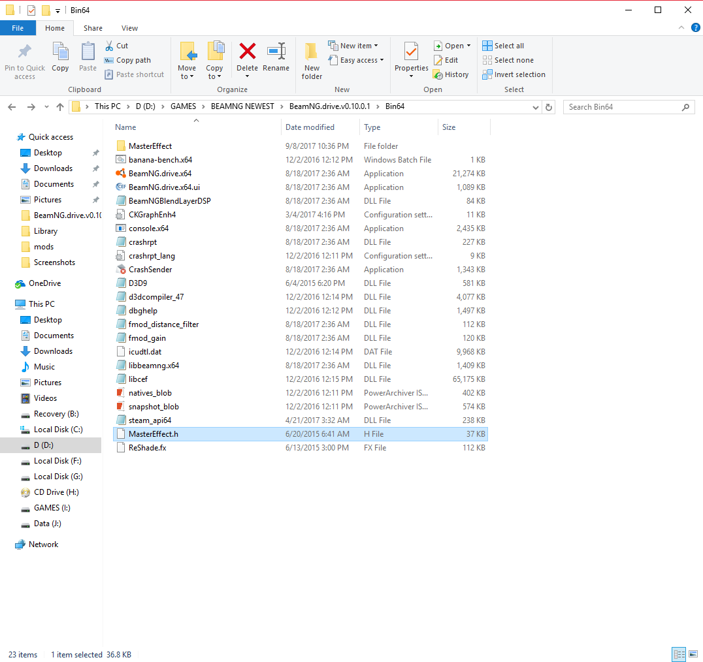Click properties checkmark in title bar toolbar
Viewport: 703px width, 662px height.
tap(31, 10)
